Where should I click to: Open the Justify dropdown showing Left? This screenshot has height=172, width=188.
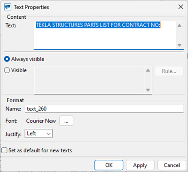(39, 134)
